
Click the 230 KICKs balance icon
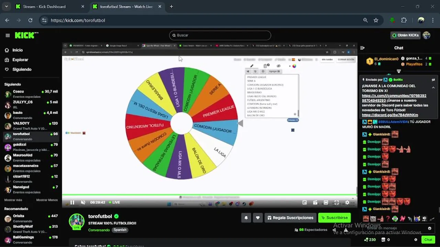click(x=370, y=240)
